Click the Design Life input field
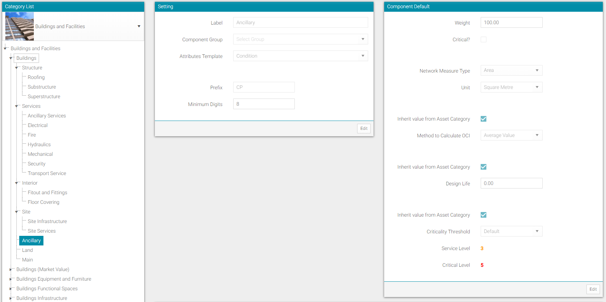 (512, 183)
